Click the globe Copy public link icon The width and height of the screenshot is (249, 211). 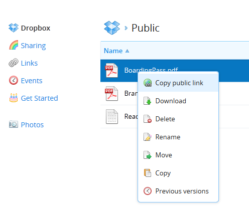point(148,83)
